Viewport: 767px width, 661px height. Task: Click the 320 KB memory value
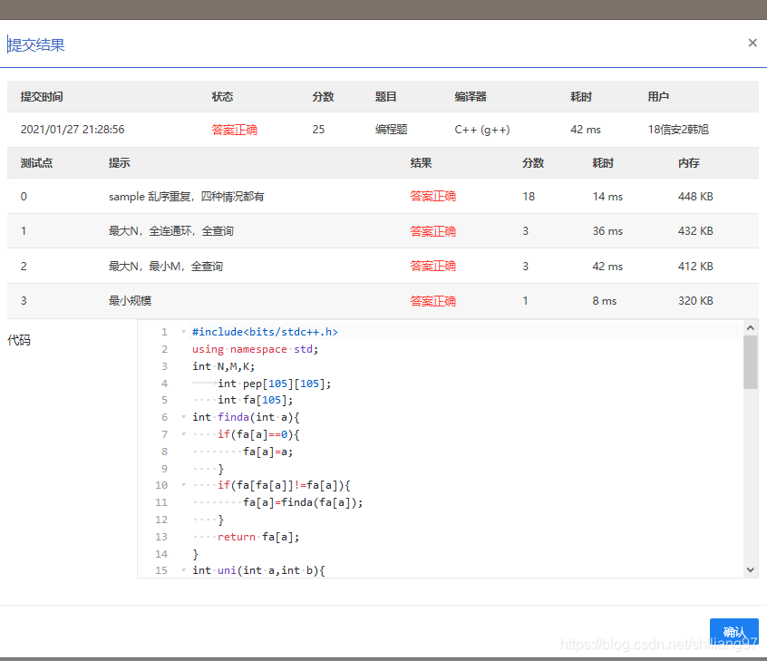pos(695,300)
